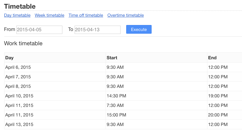Click the Day column header
This screenshot has height=137, width=242.
(10, 58)
